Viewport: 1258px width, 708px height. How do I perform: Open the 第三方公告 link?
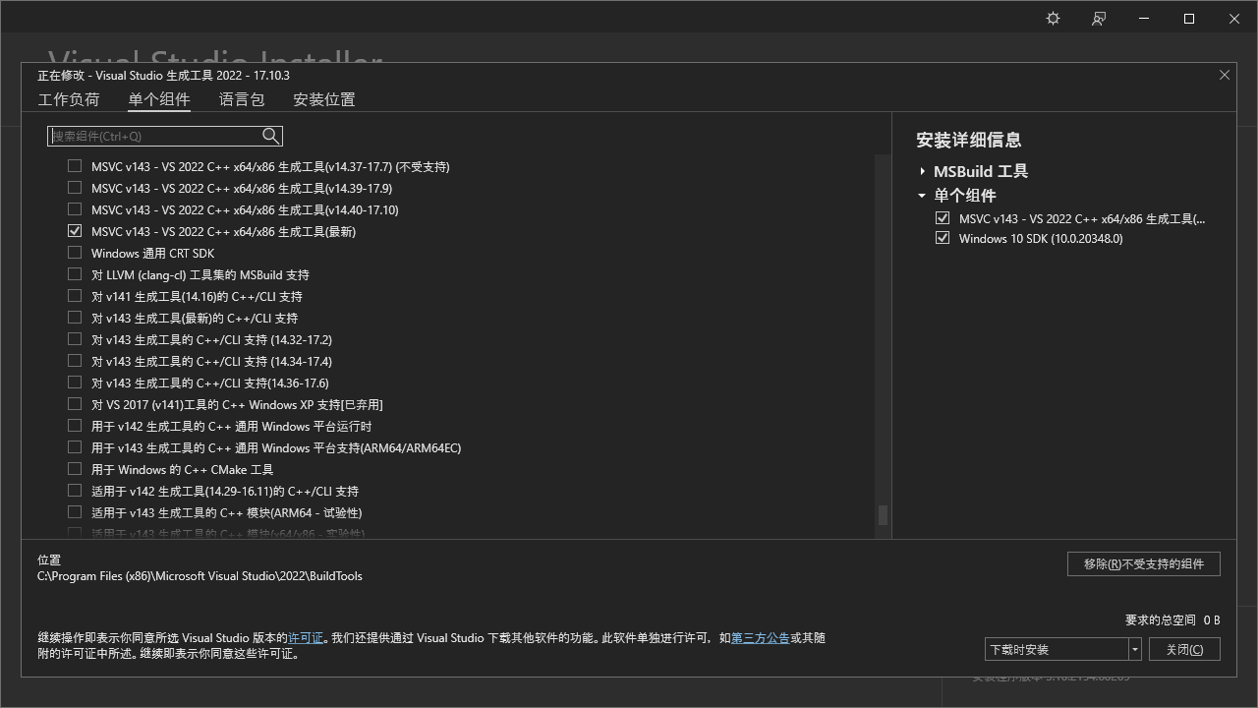click(x=761, y=638)
